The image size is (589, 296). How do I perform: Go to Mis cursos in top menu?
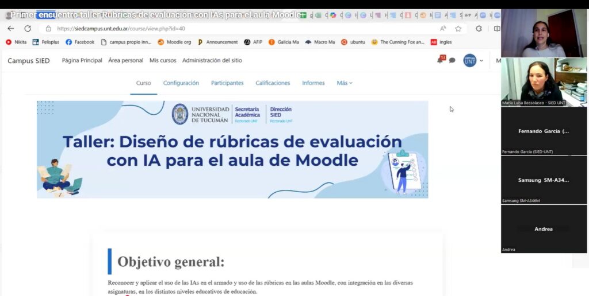163,60
